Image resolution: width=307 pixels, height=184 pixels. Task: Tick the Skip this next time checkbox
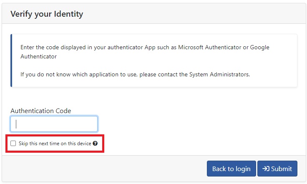click(13, 143)
